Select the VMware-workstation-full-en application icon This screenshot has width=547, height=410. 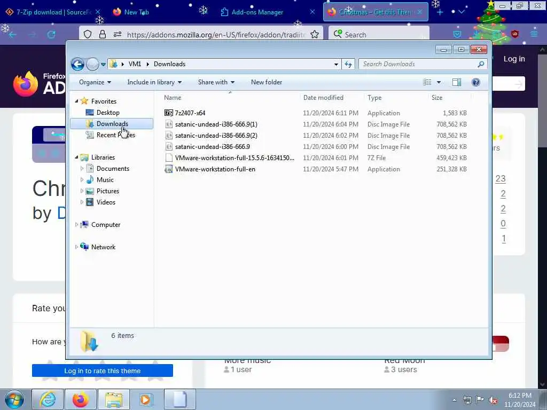pyautogui.click(x=169, y=169)
